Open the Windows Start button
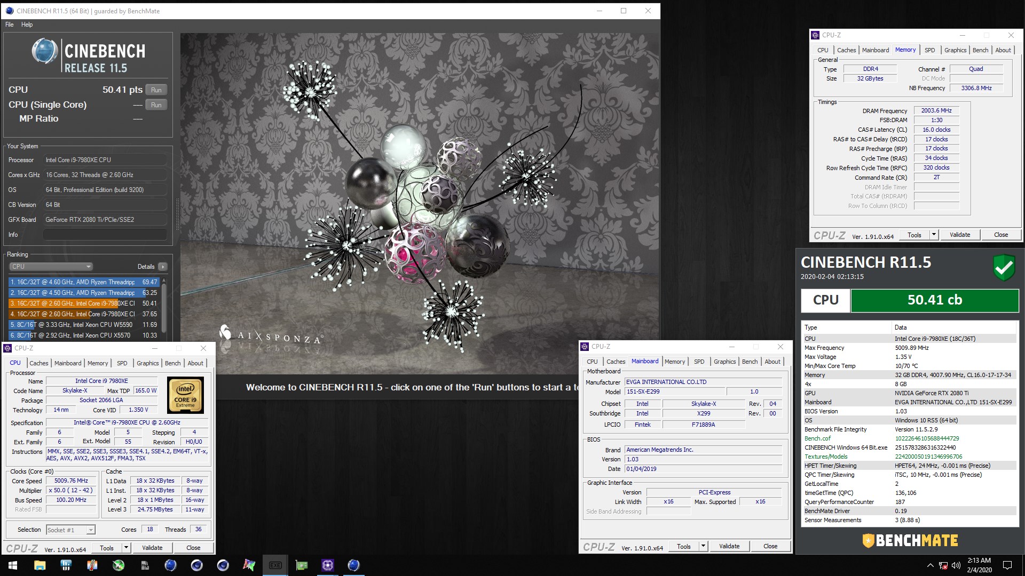Viewport: 1025px width, 576px height. [x=13, y=565]
